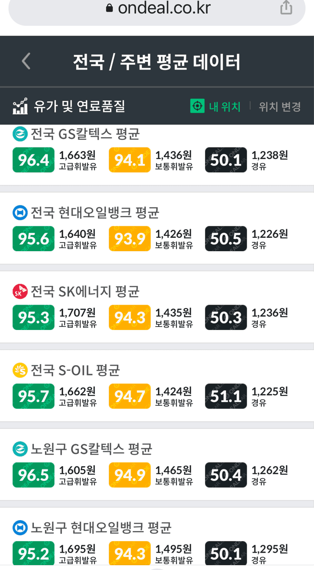Viewport: 314px width, 570px height.
Task: Enable the 96.4 고급휘발유 quality badge
Action: (33, 159)
